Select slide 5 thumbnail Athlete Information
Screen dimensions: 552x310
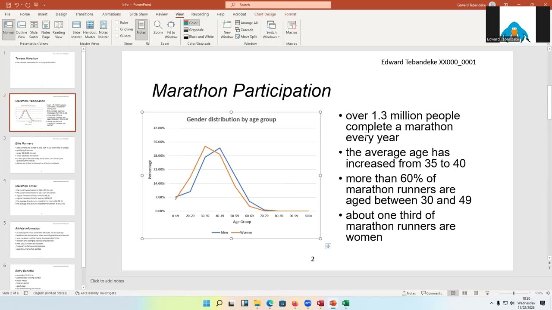(42, 240)
